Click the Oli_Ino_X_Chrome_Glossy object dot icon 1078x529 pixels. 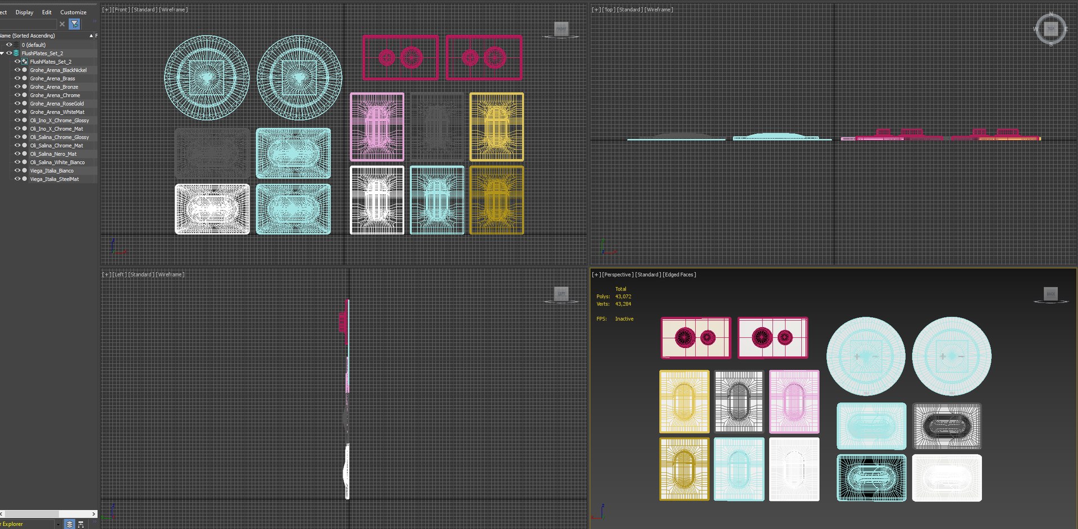click(x=25, y=120)
